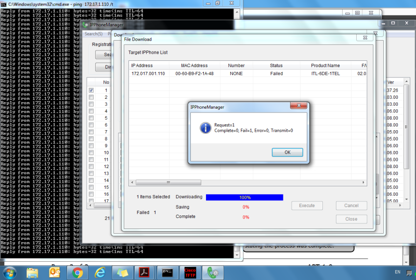Click the cmd.exe title bar icon
416x280 pixels.
pyautogui.click(x=4, y=4)
